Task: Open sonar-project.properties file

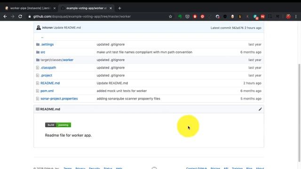Action: click(x=59, y=99)
